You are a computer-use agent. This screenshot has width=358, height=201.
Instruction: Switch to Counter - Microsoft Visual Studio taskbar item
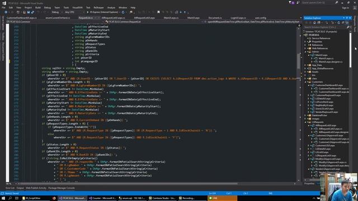click(102, 198)
